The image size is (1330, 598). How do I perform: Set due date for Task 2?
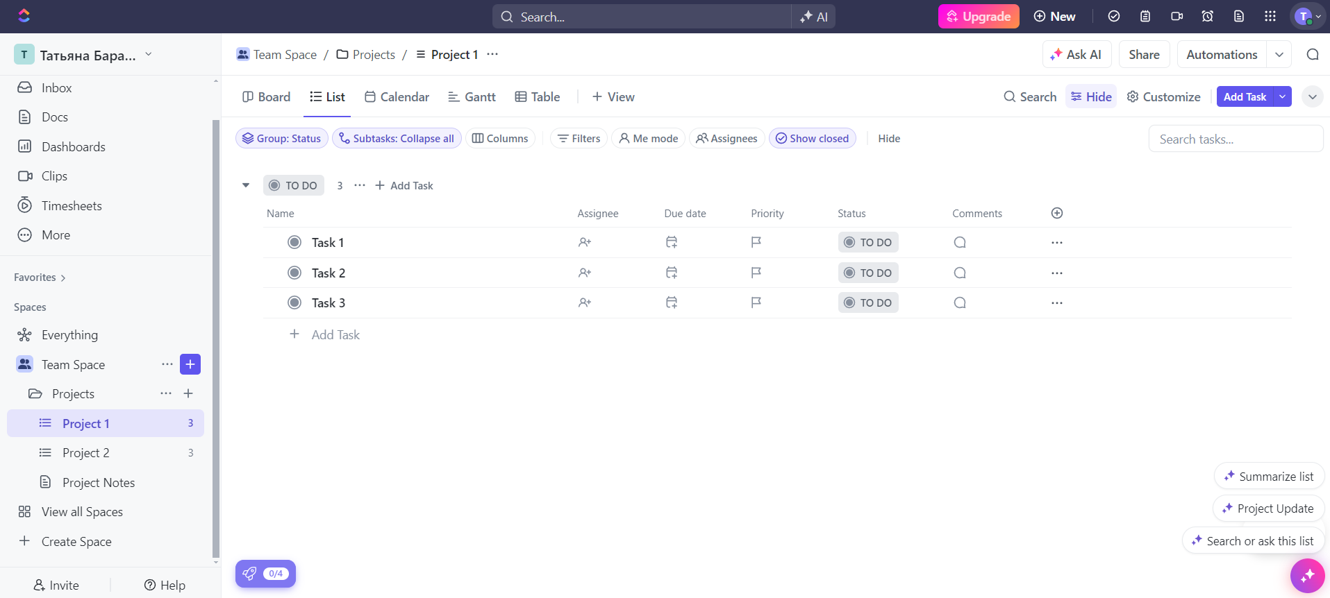tap(672, 273)
